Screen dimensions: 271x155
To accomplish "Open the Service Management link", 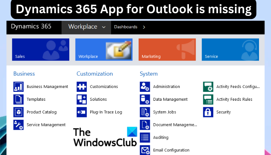I will 46,125.
